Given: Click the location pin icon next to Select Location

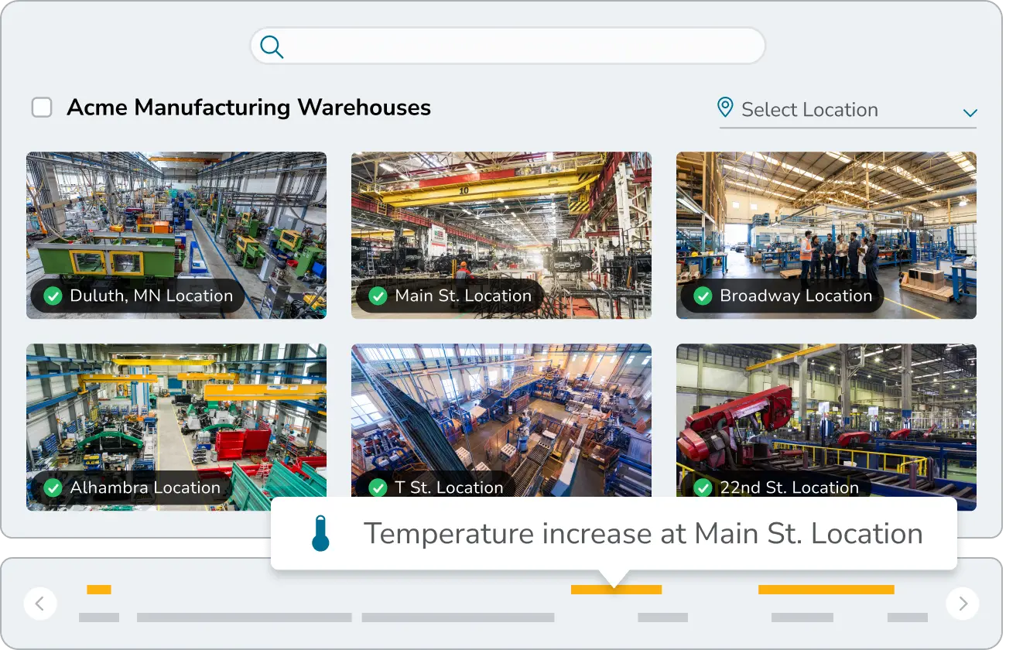Looking at the screenshot, I should click(x=725, y=108).
